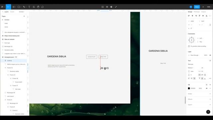Add a stroke via Stroke plus
The height and width of the screenshot is (120, 213).
210,94
